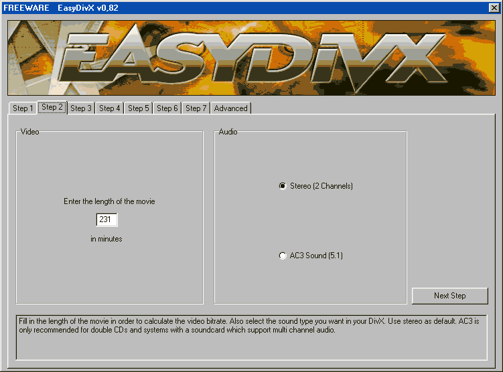Viewport: 503px width, 372px height.
Task: Select the Step 2 tab
Action: 52,108
